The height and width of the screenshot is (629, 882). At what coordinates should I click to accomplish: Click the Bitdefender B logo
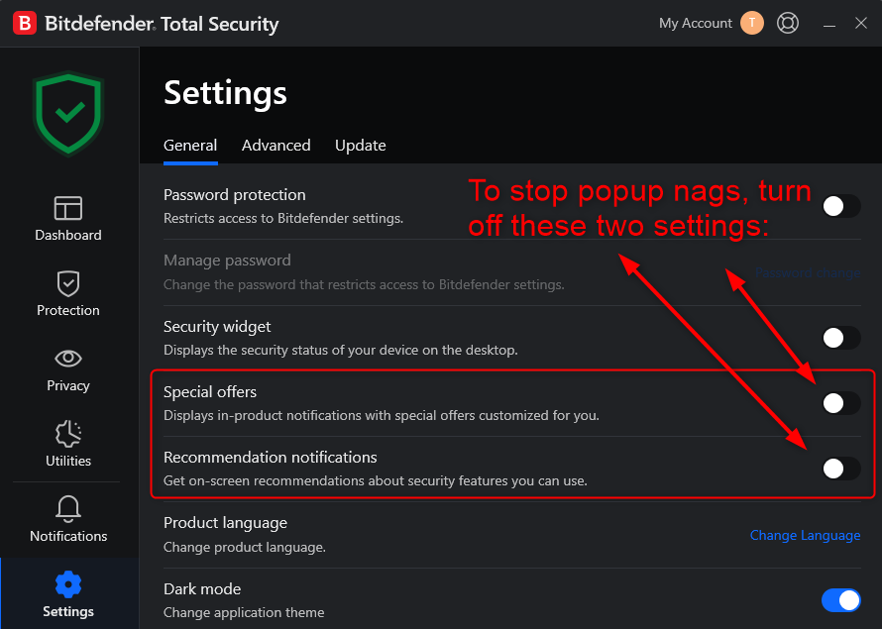click(25, 24)
